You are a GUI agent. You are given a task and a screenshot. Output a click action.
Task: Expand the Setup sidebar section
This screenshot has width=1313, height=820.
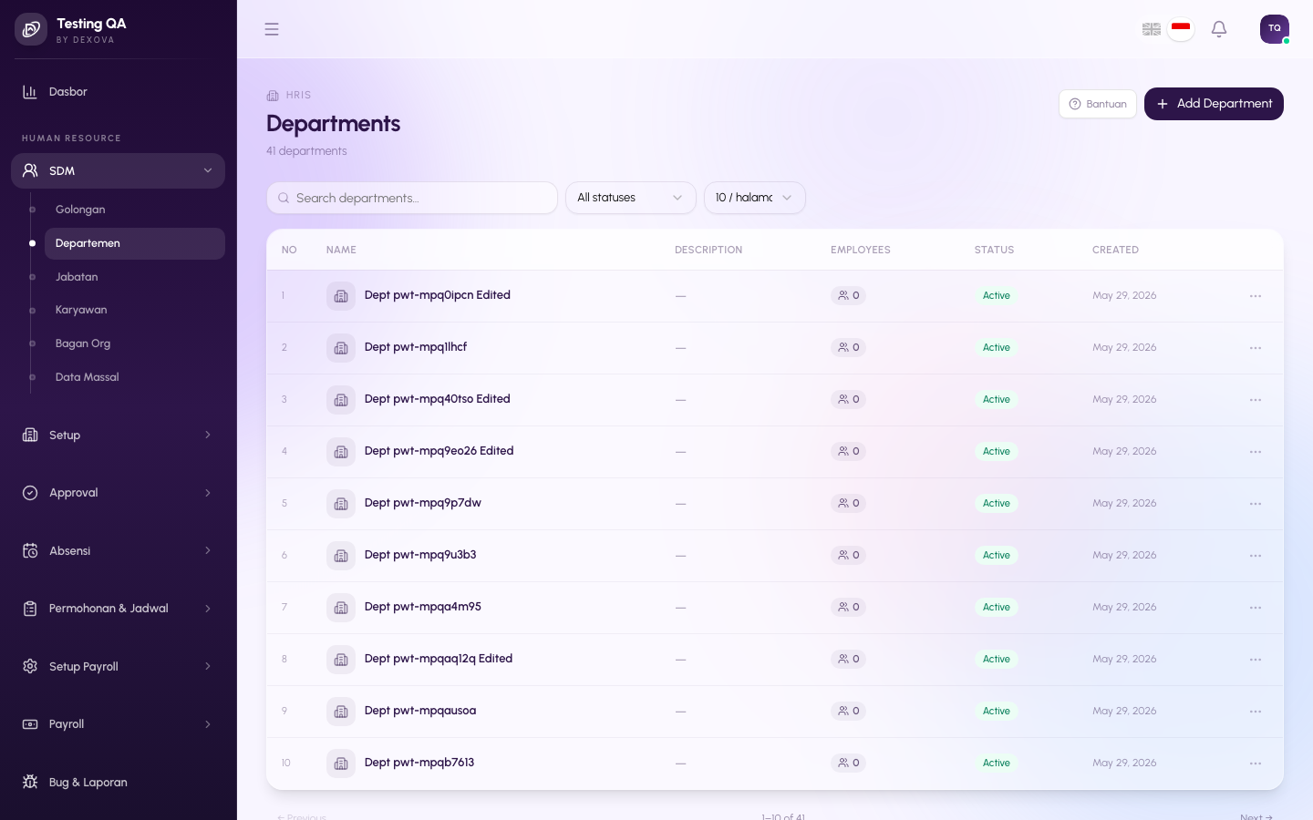(118, 436)
